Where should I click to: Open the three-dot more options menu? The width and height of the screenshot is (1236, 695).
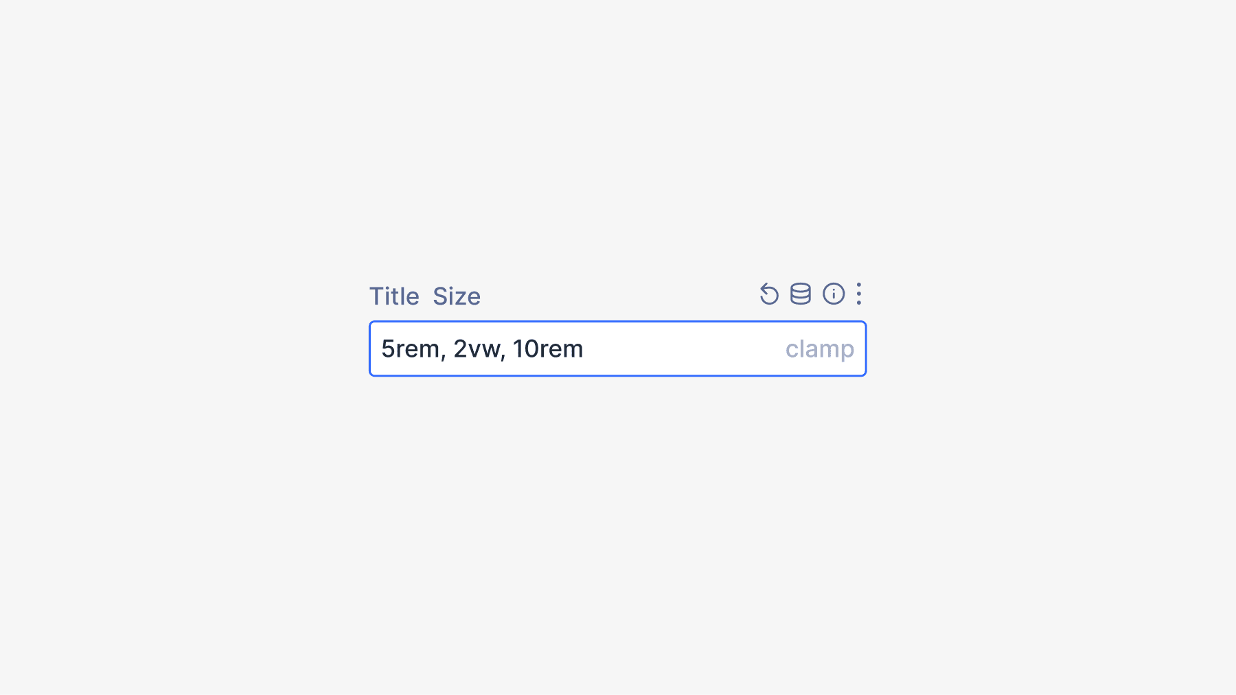coord(858,294)
